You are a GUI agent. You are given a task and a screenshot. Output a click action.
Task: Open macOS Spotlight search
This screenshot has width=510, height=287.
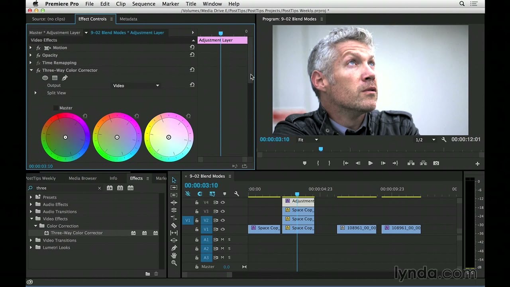point(462,4)
